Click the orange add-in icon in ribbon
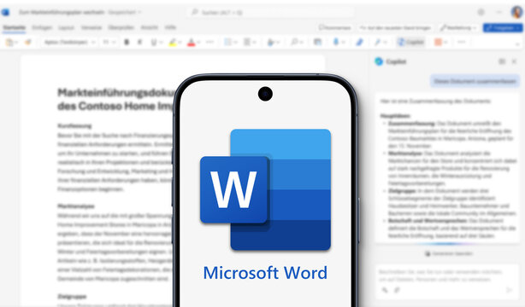 [438, 42]
